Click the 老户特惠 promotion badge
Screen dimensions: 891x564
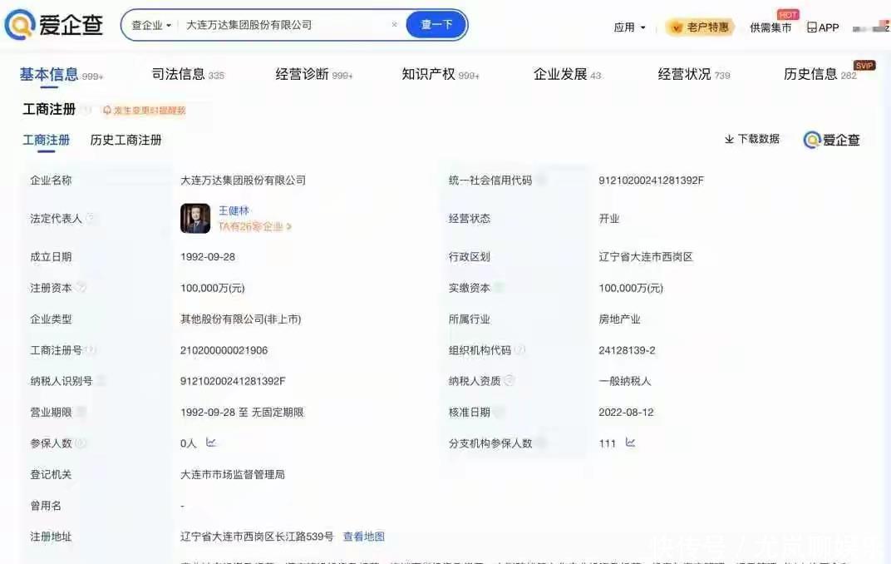700,27
